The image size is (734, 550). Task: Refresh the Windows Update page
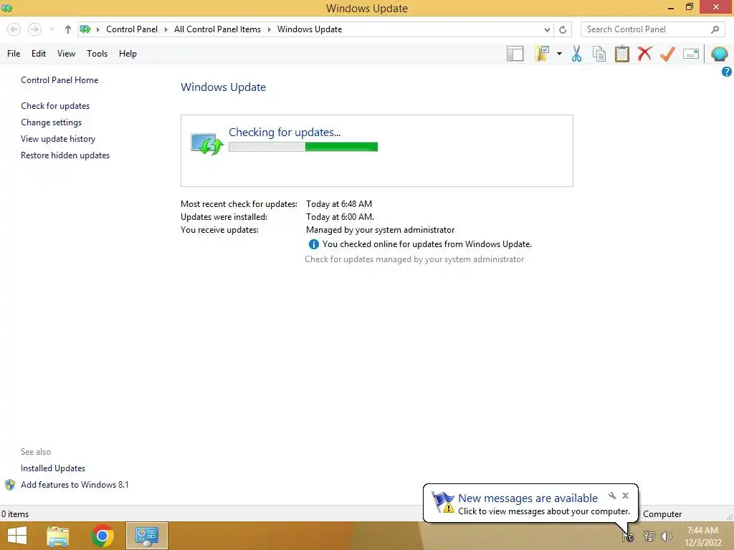coord(563,29)
